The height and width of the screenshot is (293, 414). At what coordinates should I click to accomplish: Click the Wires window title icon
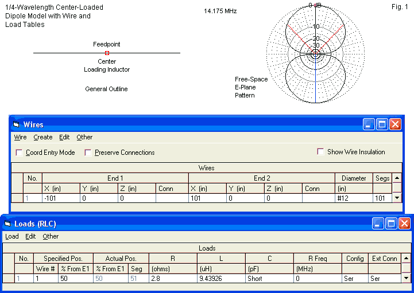pos(16,124)
